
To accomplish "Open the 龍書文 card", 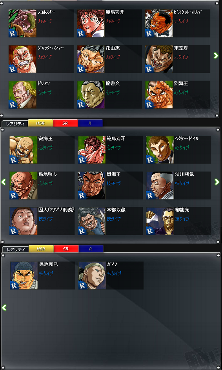I will [x=109, y=94].
